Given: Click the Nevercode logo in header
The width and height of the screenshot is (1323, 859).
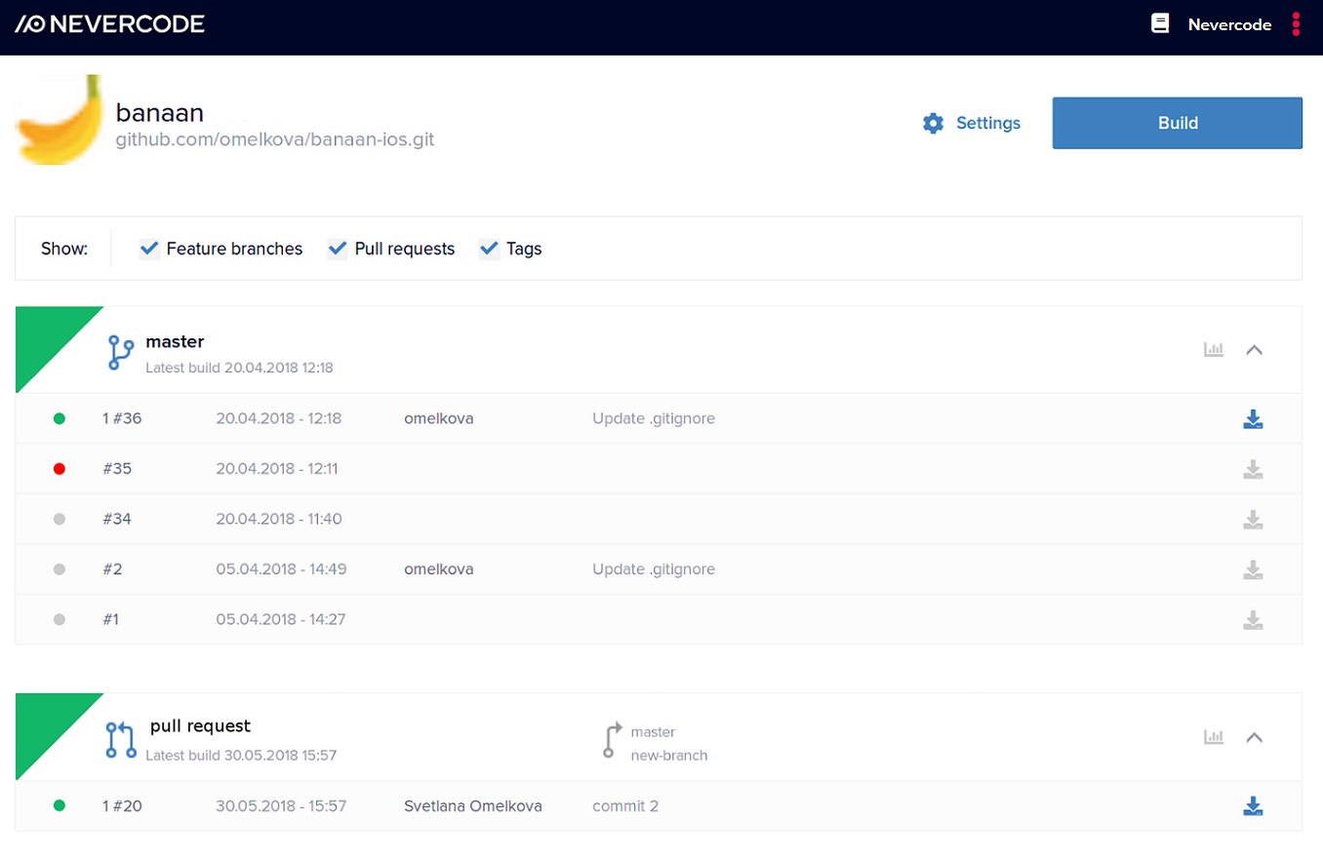Looking at the screenshot, I should [110, 24].
